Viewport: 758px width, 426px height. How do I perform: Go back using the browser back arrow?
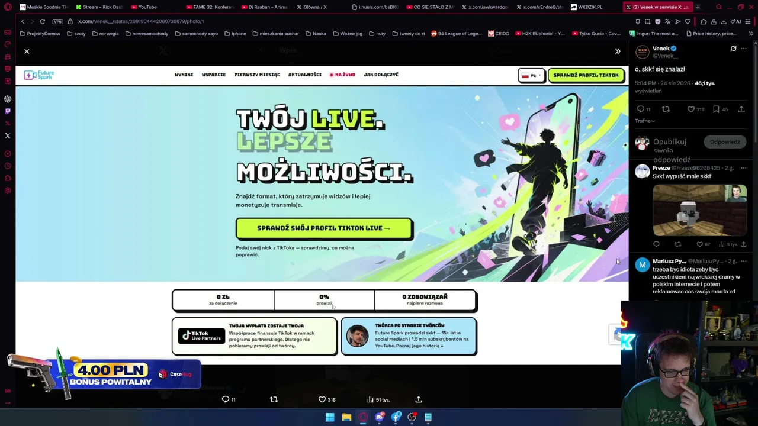[x=23, y=21]
